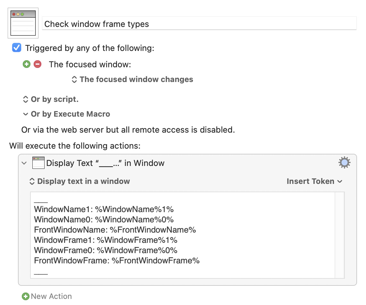The height and width of the screenshot is (305, 366).
Task: Click inside the display text area
Action: pyautogui.click(x=183, y=235)
